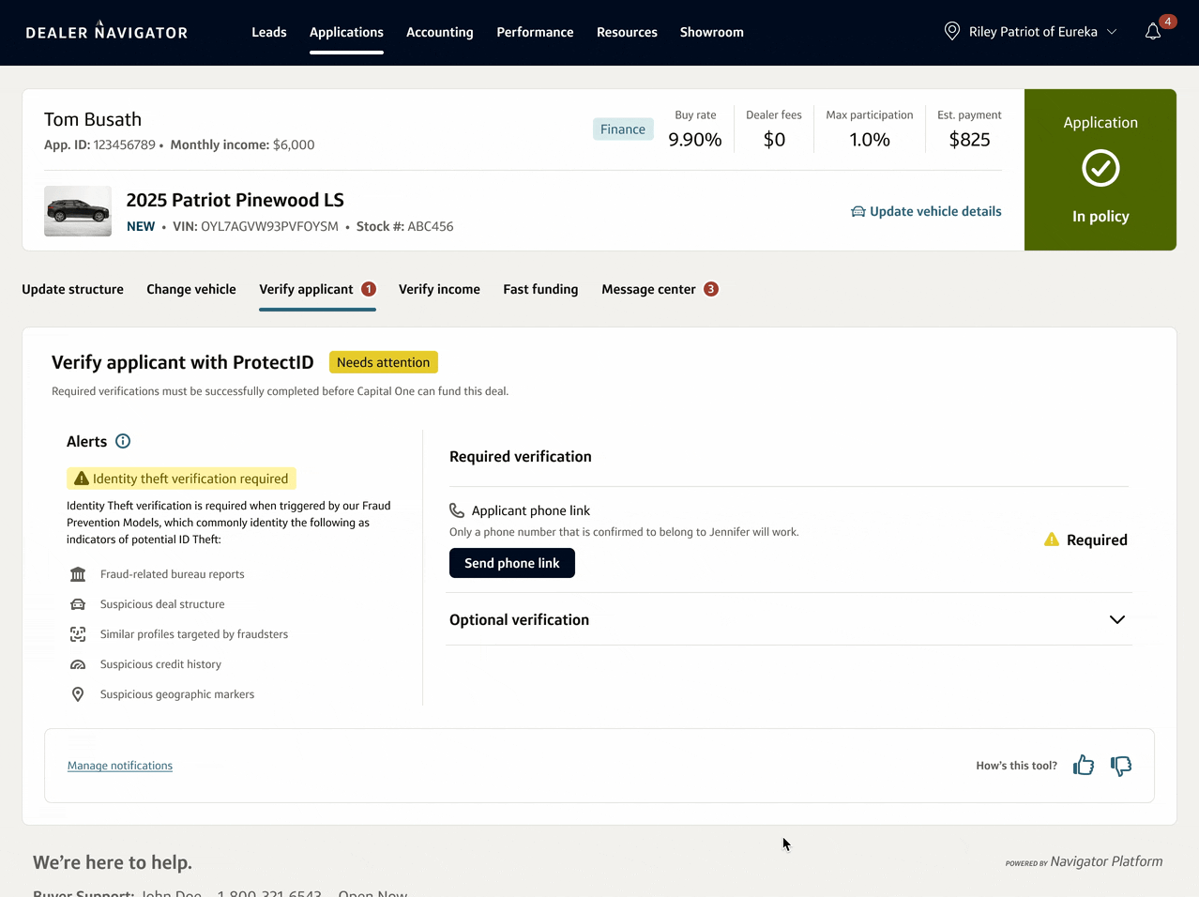Open the Resources menu
The width and height of the screenshot is (1199, 897).
click(627, 32)
